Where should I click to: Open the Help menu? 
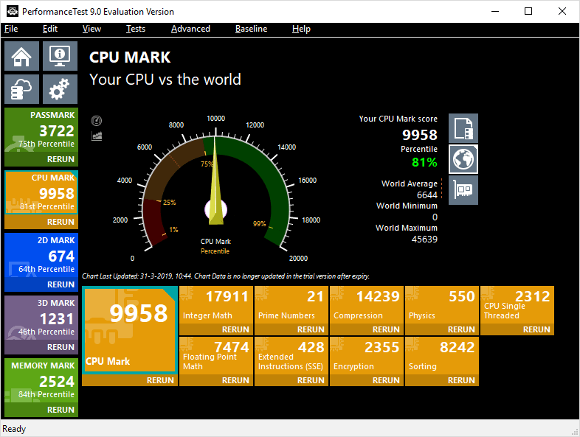coord(301,29)
